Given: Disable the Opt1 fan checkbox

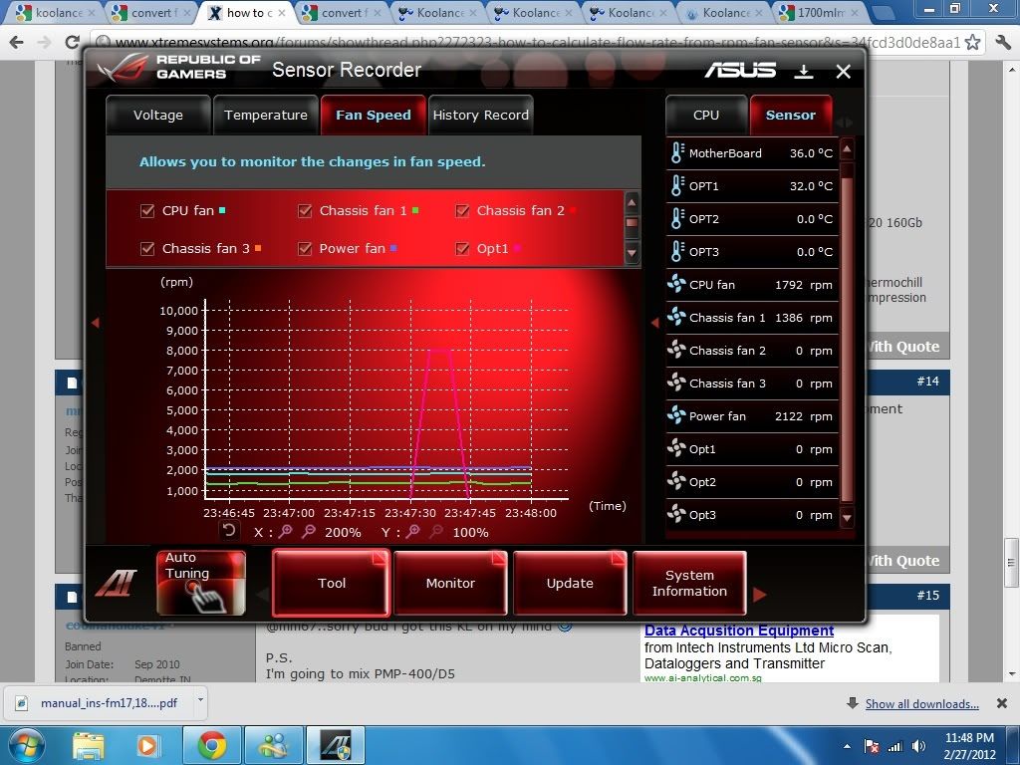Looking at the screenshot, I should pos(462,249).
